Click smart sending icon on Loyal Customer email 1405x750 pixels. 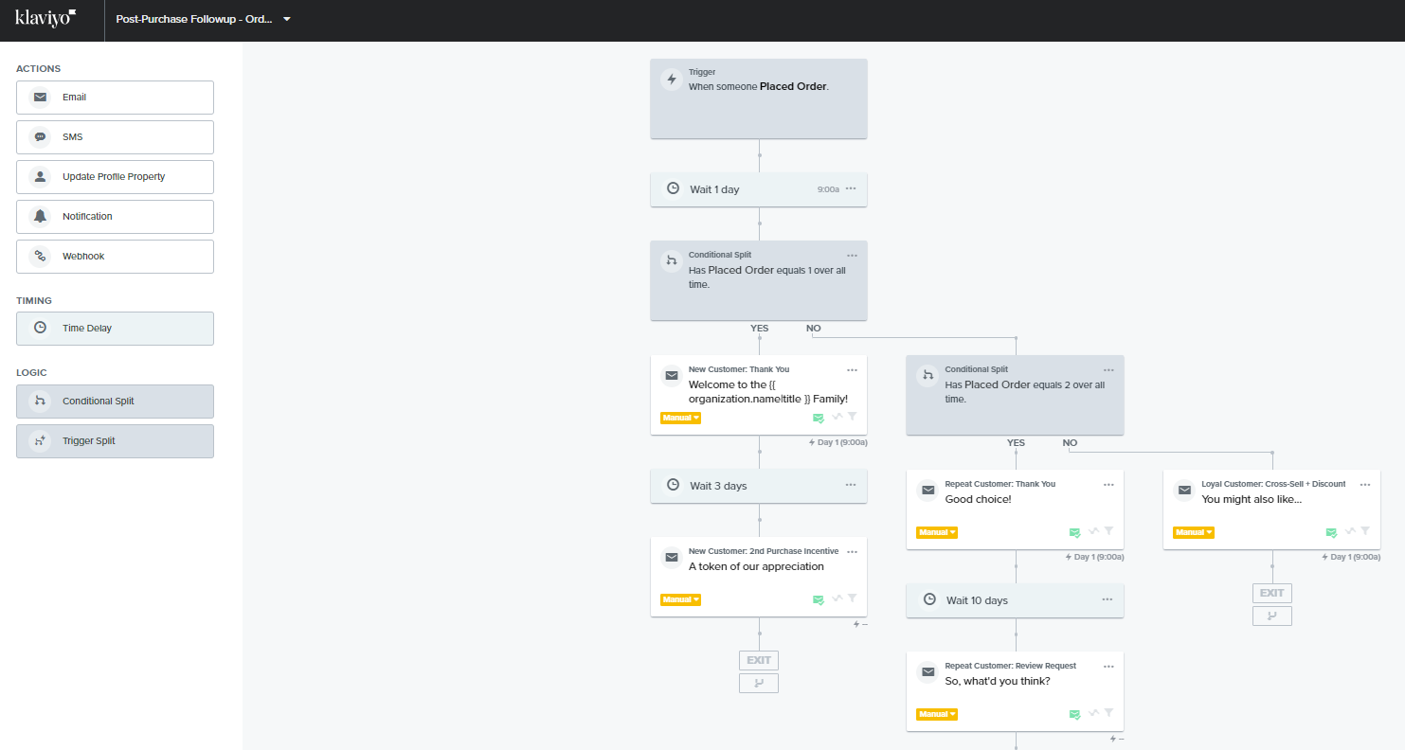[x=1332, y=532]
